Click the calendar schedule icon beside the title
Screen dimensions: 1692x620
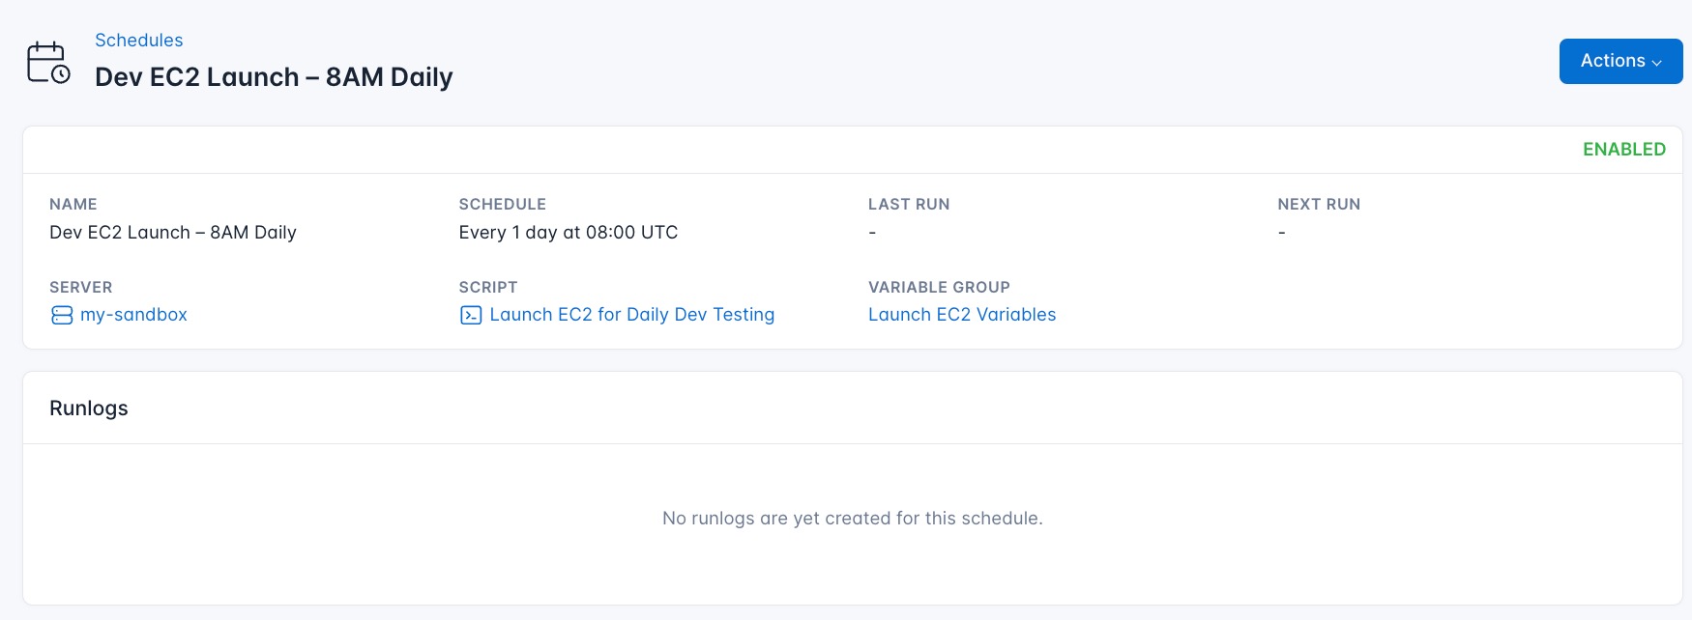(46, 60)
